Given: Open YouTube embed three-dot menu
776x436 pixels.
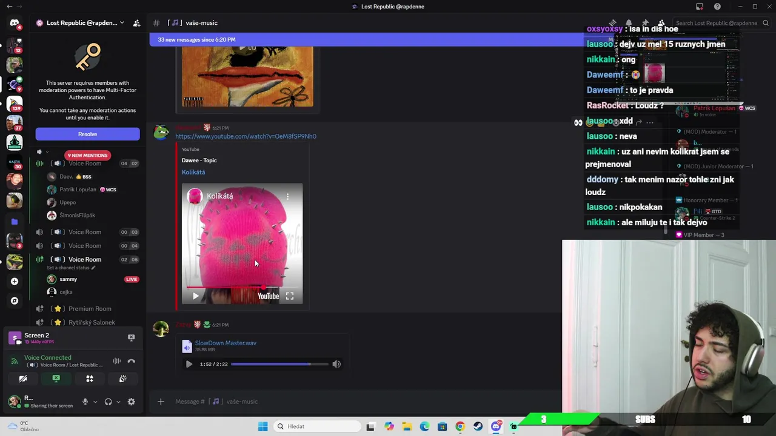Looking at the screenshot, I should 288,196.
